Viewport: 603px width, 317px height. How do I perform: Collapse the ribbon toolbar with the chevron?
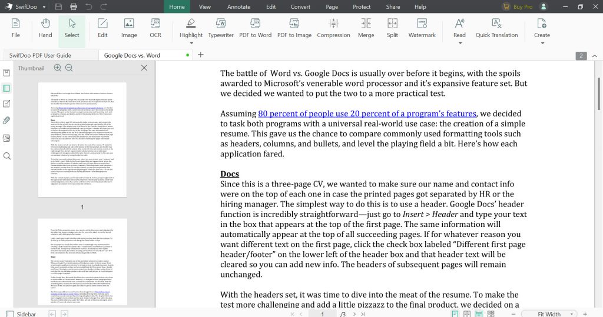tap(594, 55)
